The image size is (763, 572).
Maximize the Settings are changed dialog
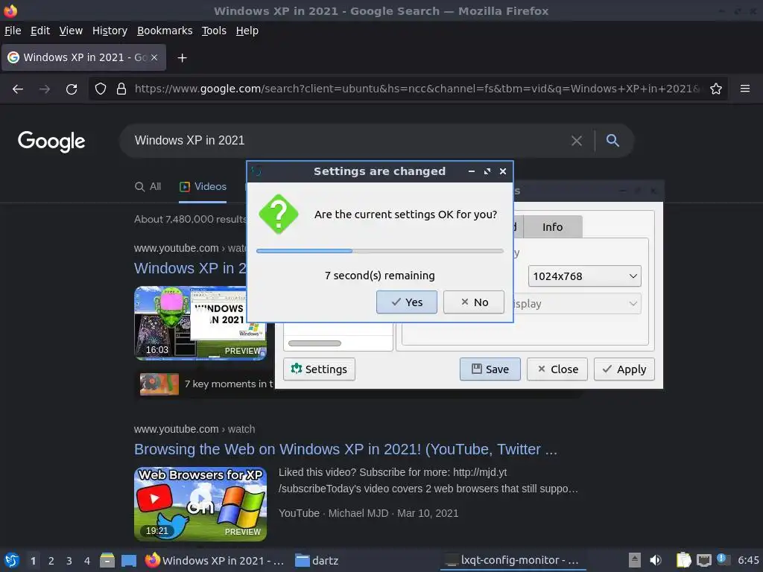(487, 172)
